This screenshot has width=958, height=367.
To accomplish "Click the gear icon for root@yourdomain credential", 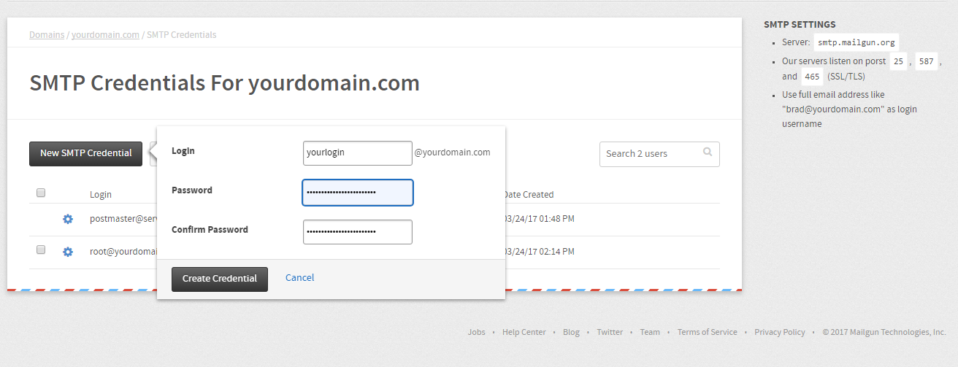I will pyautogui.click(x=68, y=252).
